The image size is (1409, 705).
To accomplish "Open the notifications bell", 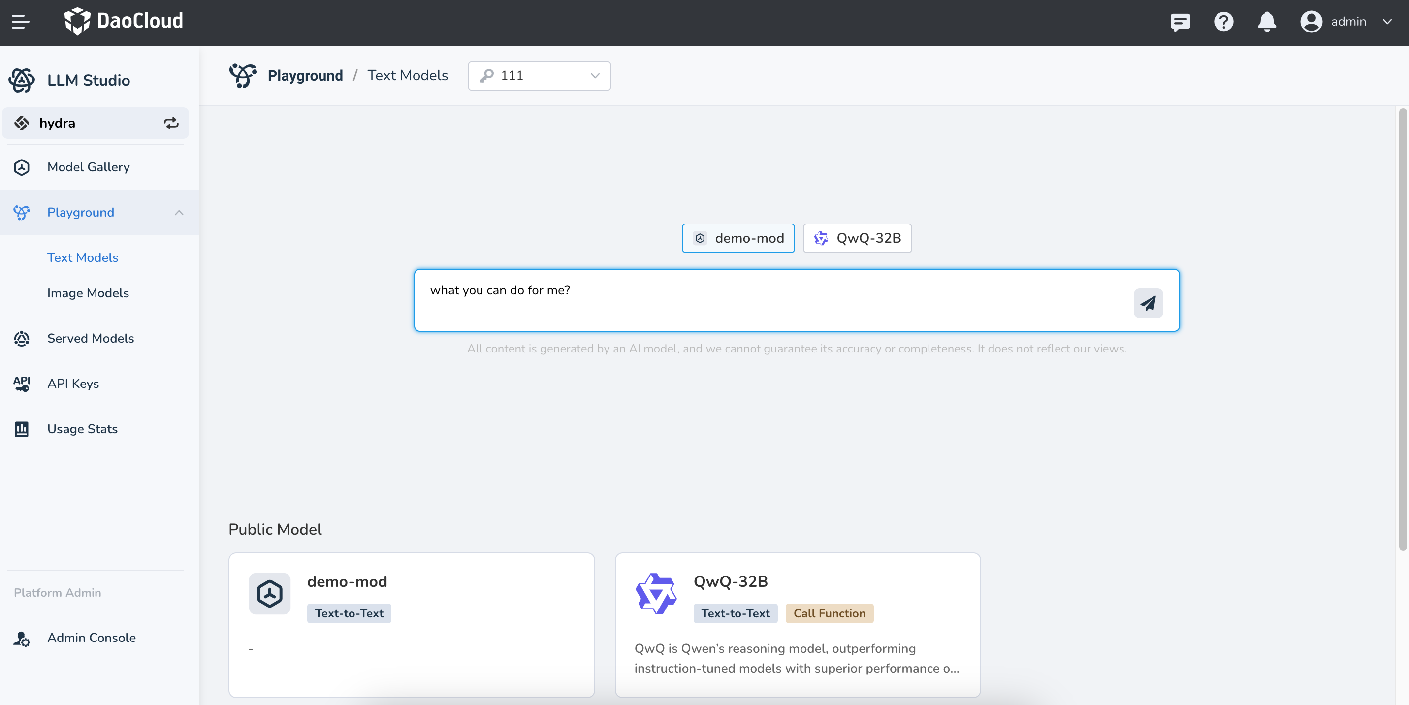I will 1266,22.
